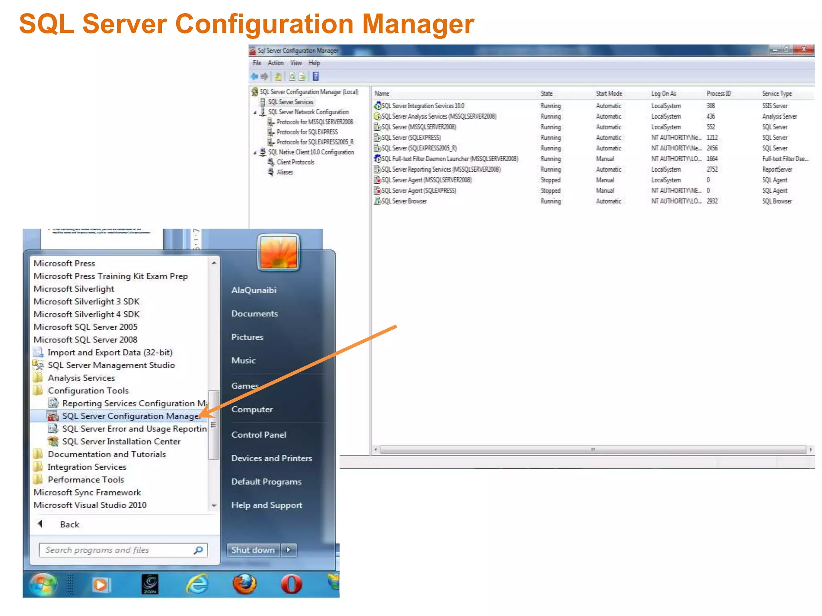Open Opera from the taskbar
Screen dimensions: 822x616
pyautogui.click(x=292, y=584)
